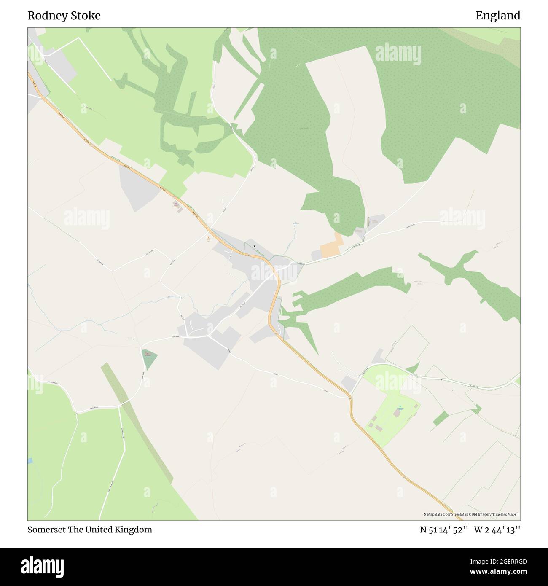Click the A371 road label on the bend

coord(249,255)
